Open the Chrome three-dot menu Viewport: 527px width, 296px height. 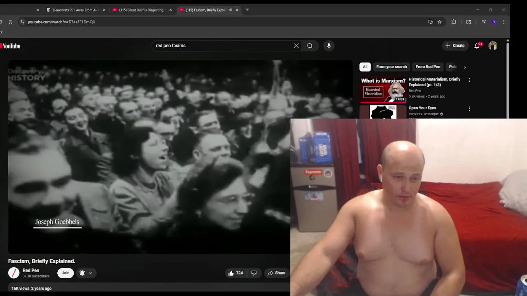(x=504, y=22)
